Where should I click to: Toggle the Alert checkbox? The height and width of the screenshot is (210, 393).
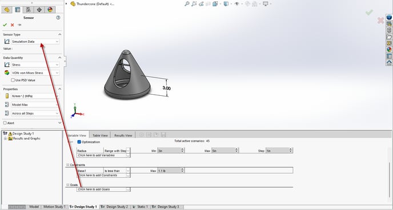(5, 123)
